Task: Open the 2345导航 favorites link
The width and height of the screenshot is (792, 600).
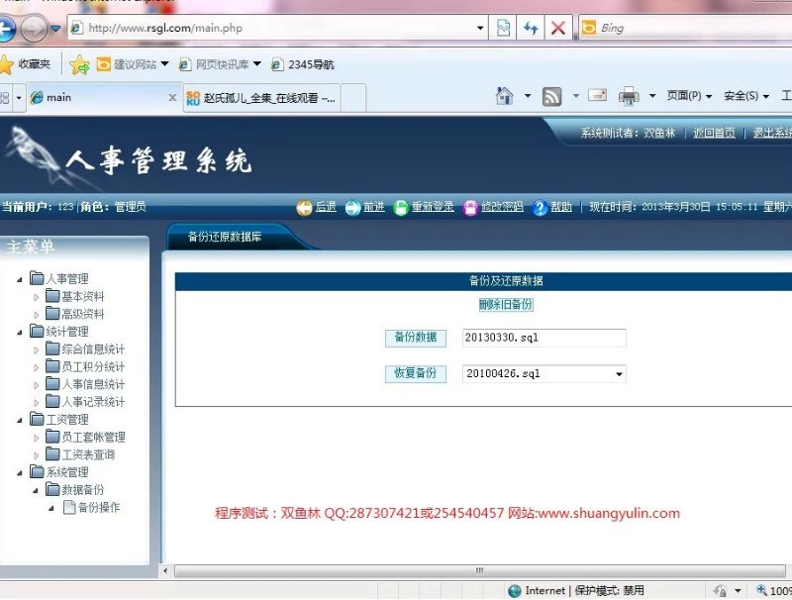Action: (303, 64)
